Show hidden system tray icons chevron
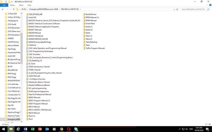This screenshot has width=212, height=132. click(180, 129)
